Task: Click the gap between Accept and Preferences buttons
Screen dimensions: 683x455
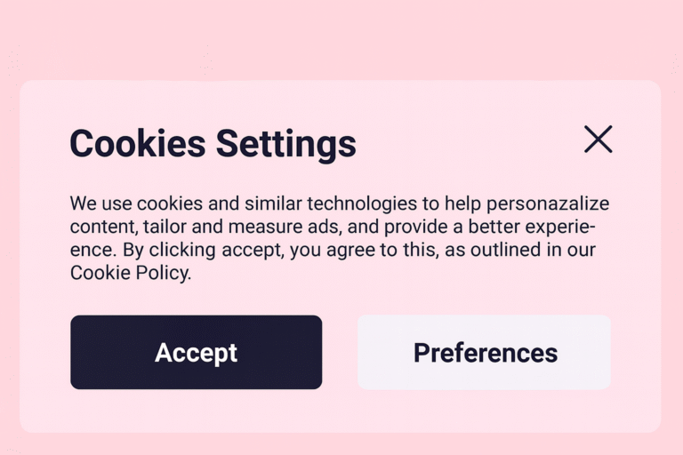Action: pos(340,353)
